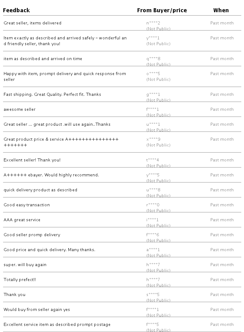
Task: Click "(Not Public)" under buyer a****1
Action: click(158, 255)
